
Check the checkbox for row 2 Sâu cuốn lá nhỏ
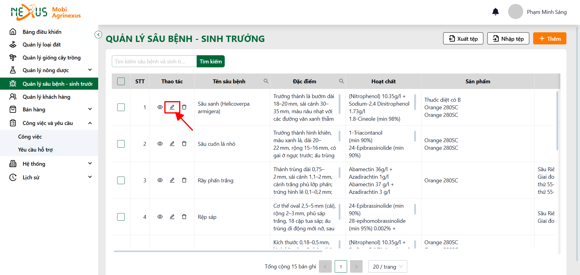pos(121,144)
